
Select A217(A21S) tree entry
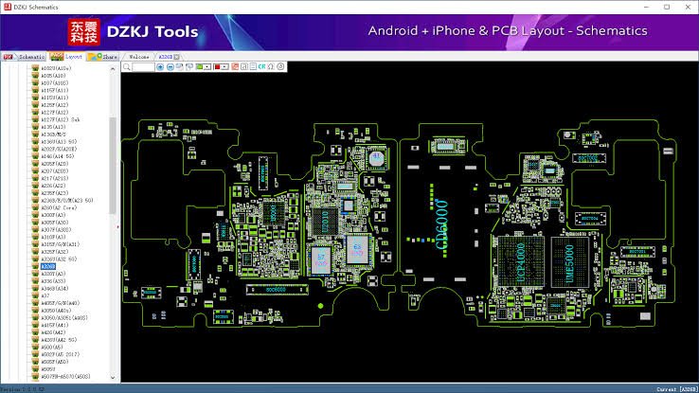(54, 178)
